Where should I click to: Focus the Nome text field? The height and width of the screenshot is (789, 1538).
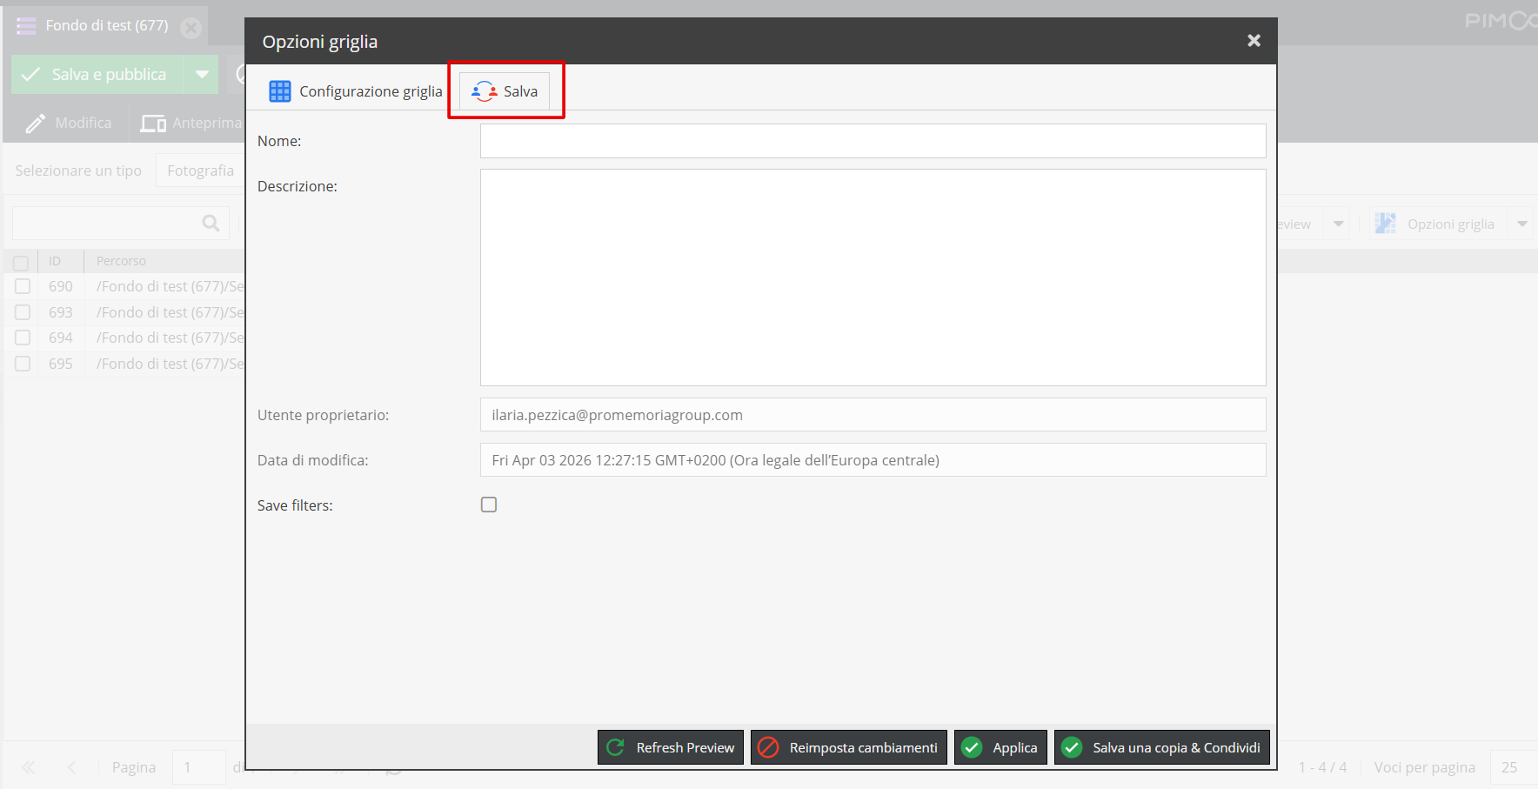pos(873,141)
